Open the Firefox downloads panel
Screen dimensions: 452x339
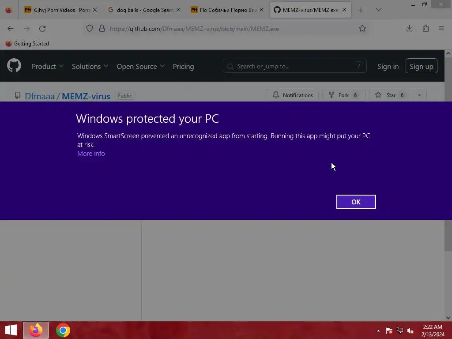[x=409, y=28]
